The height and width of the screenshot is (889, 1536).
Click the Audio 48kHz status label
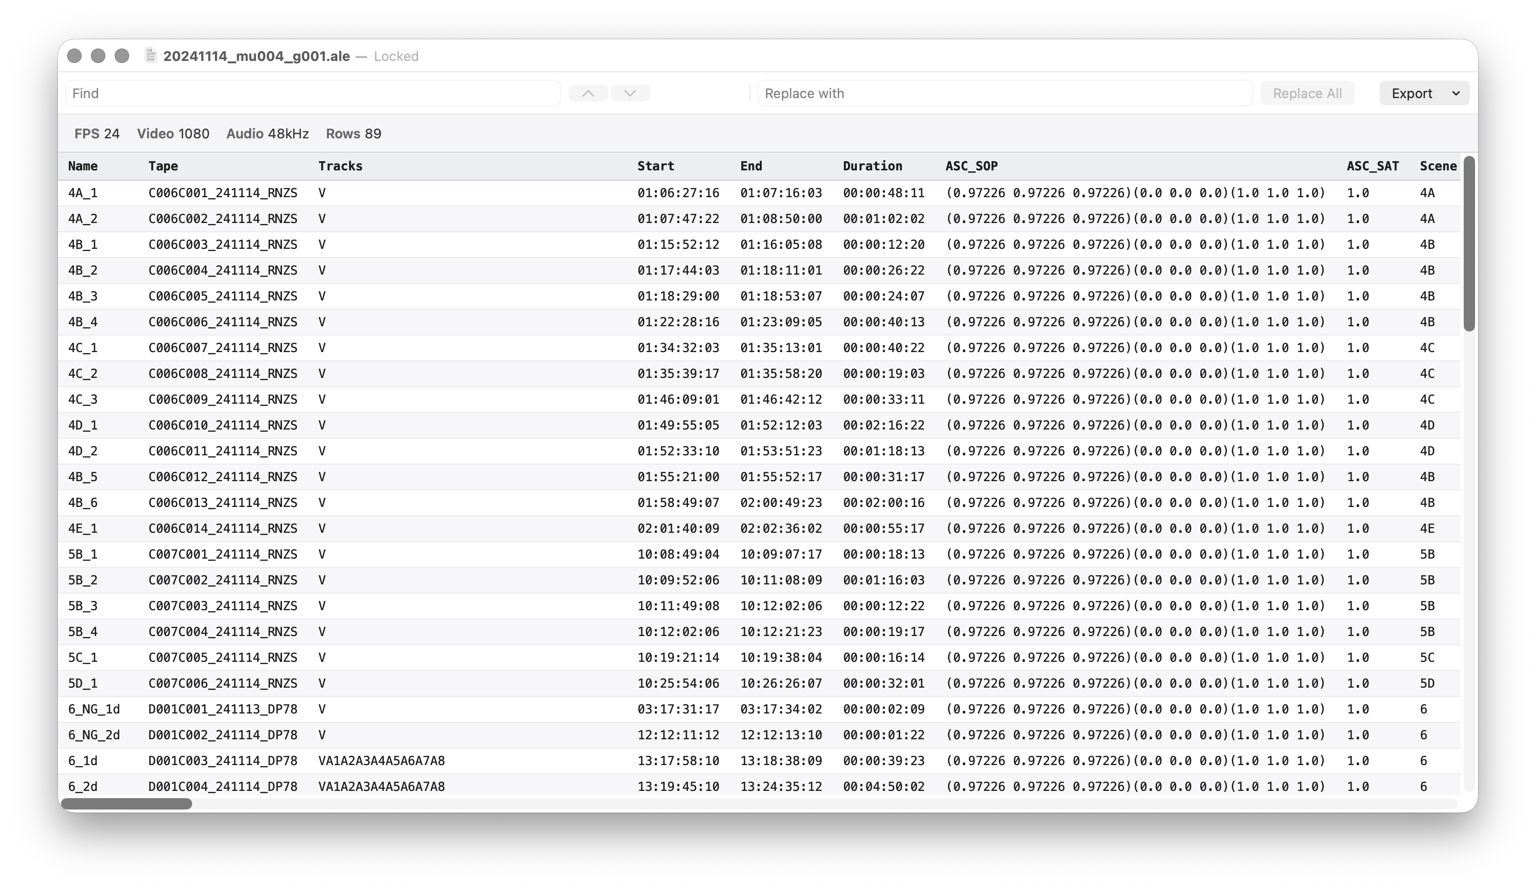(x=268, y=133)
